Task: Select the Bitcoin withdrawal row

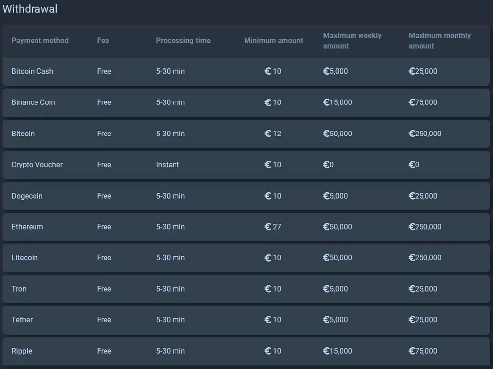Action: tap(23, 134)
